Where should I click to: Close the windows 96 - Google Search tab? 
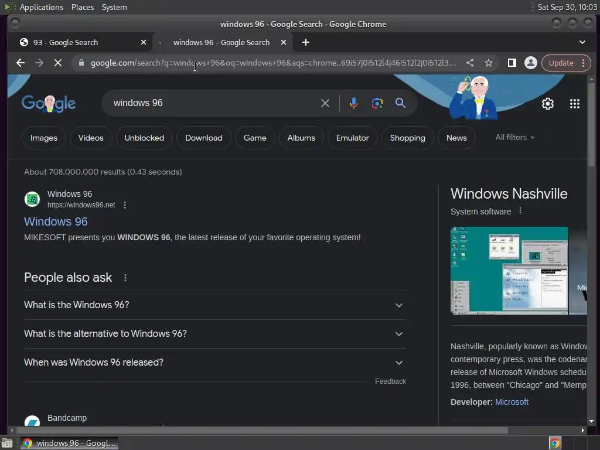(x=284, y=42)
